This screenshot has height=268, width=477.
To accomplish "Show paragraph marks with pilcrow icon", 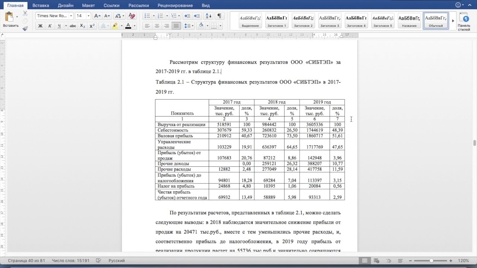I will coord(219,16).
